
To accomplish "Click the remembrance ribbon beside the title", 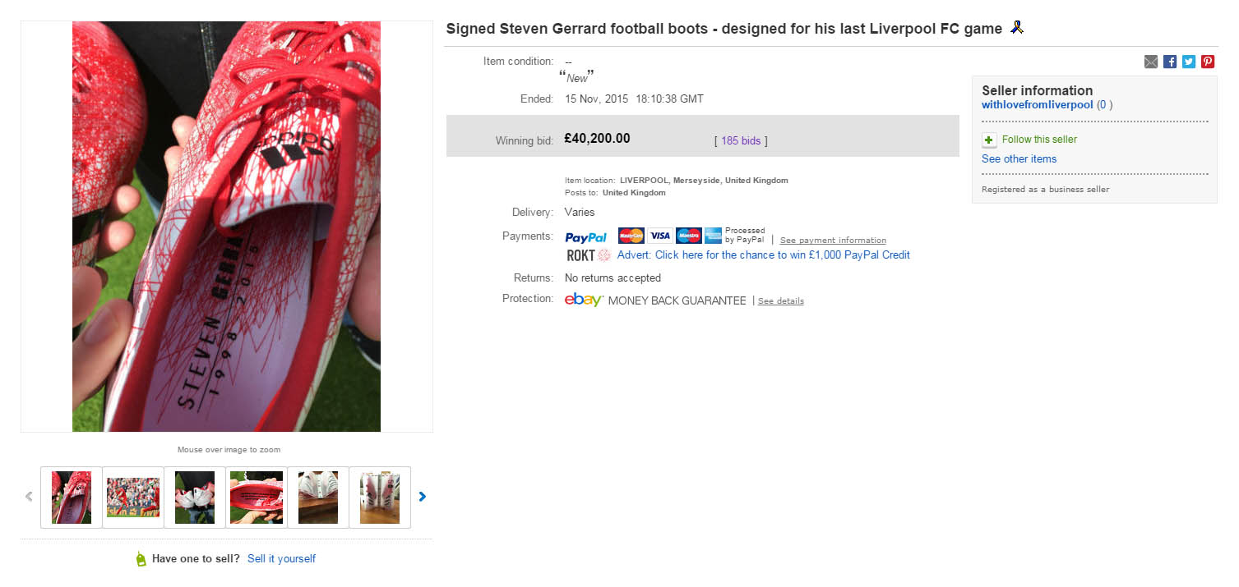I will click(x=1017, y=27).
